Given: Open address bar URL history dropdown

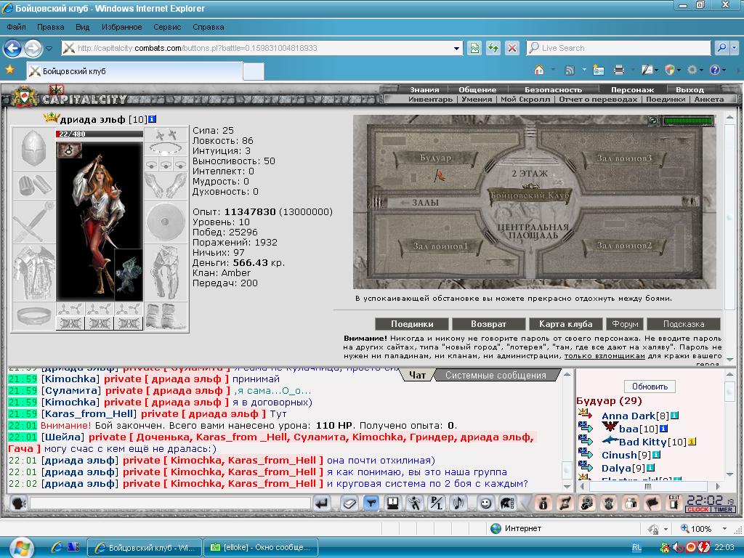Looking at the screenshot, I should pos(456,49).
